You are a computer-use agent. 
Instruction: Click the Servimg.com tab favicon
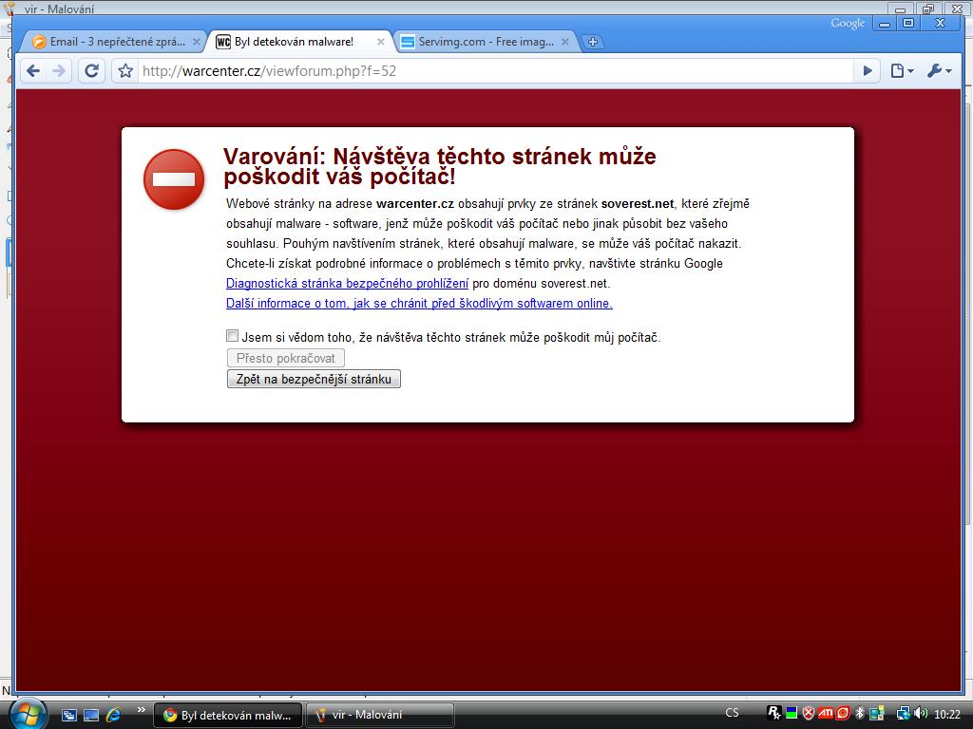coord(407,42)
